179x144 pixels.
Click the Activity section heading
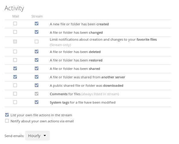coord(14,8)
